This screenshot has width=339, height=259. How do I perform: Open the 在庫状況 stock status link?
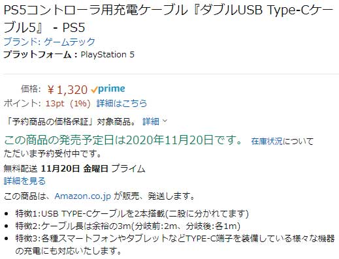[266, 142]
